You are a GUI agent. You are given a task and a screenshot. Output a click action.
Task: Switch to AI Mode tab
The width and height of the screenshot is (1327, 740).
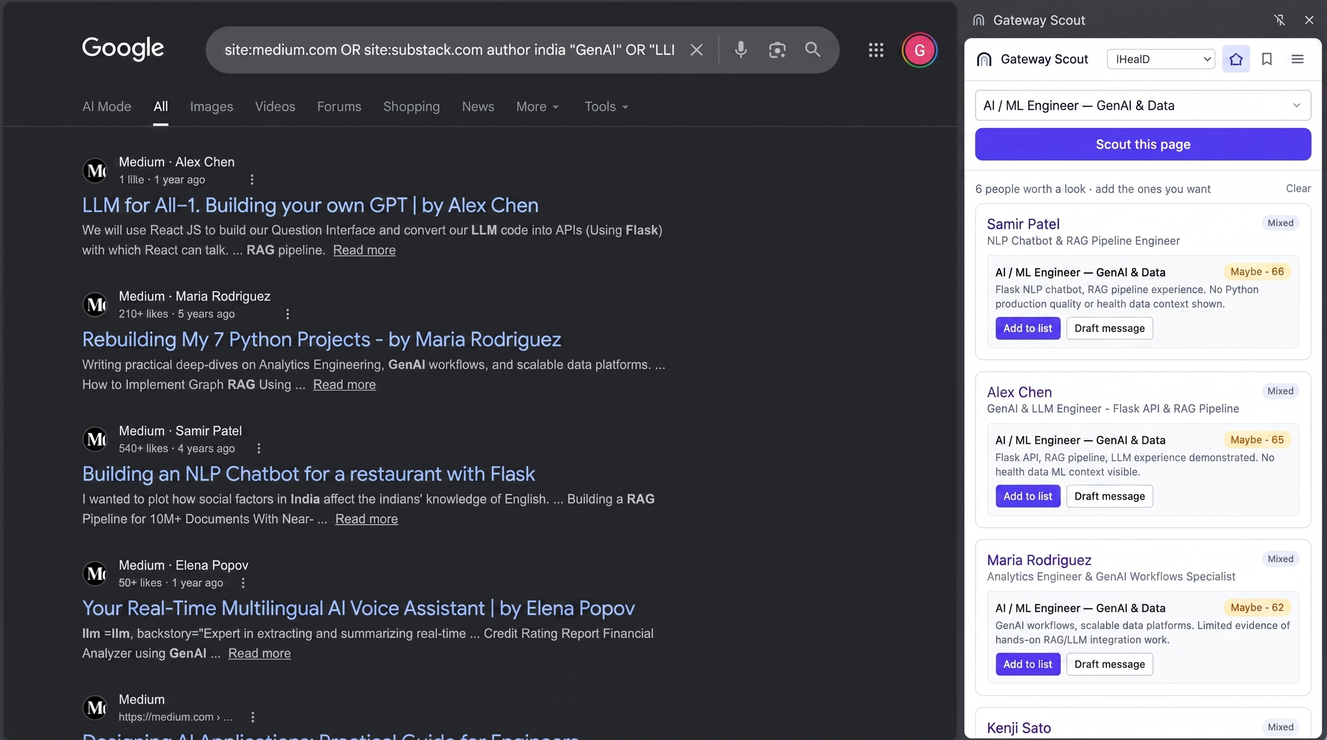(x=107, y=106)
